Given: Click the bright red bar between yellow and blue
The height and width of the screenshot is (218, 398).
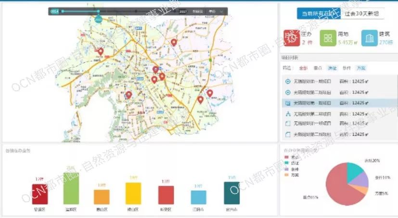Looking at the screenshot, I should 166,195.
